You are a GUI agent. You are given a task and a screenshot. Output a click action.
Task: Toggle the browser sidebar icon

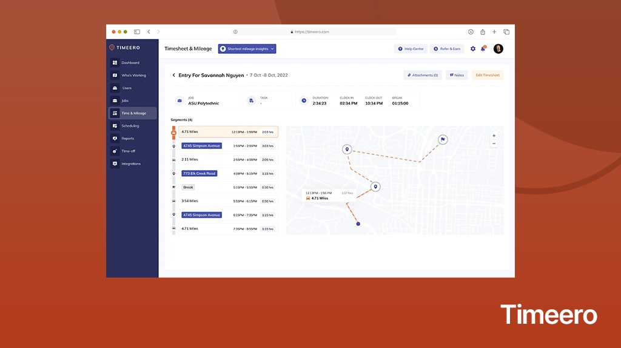(x=137, y=31)
